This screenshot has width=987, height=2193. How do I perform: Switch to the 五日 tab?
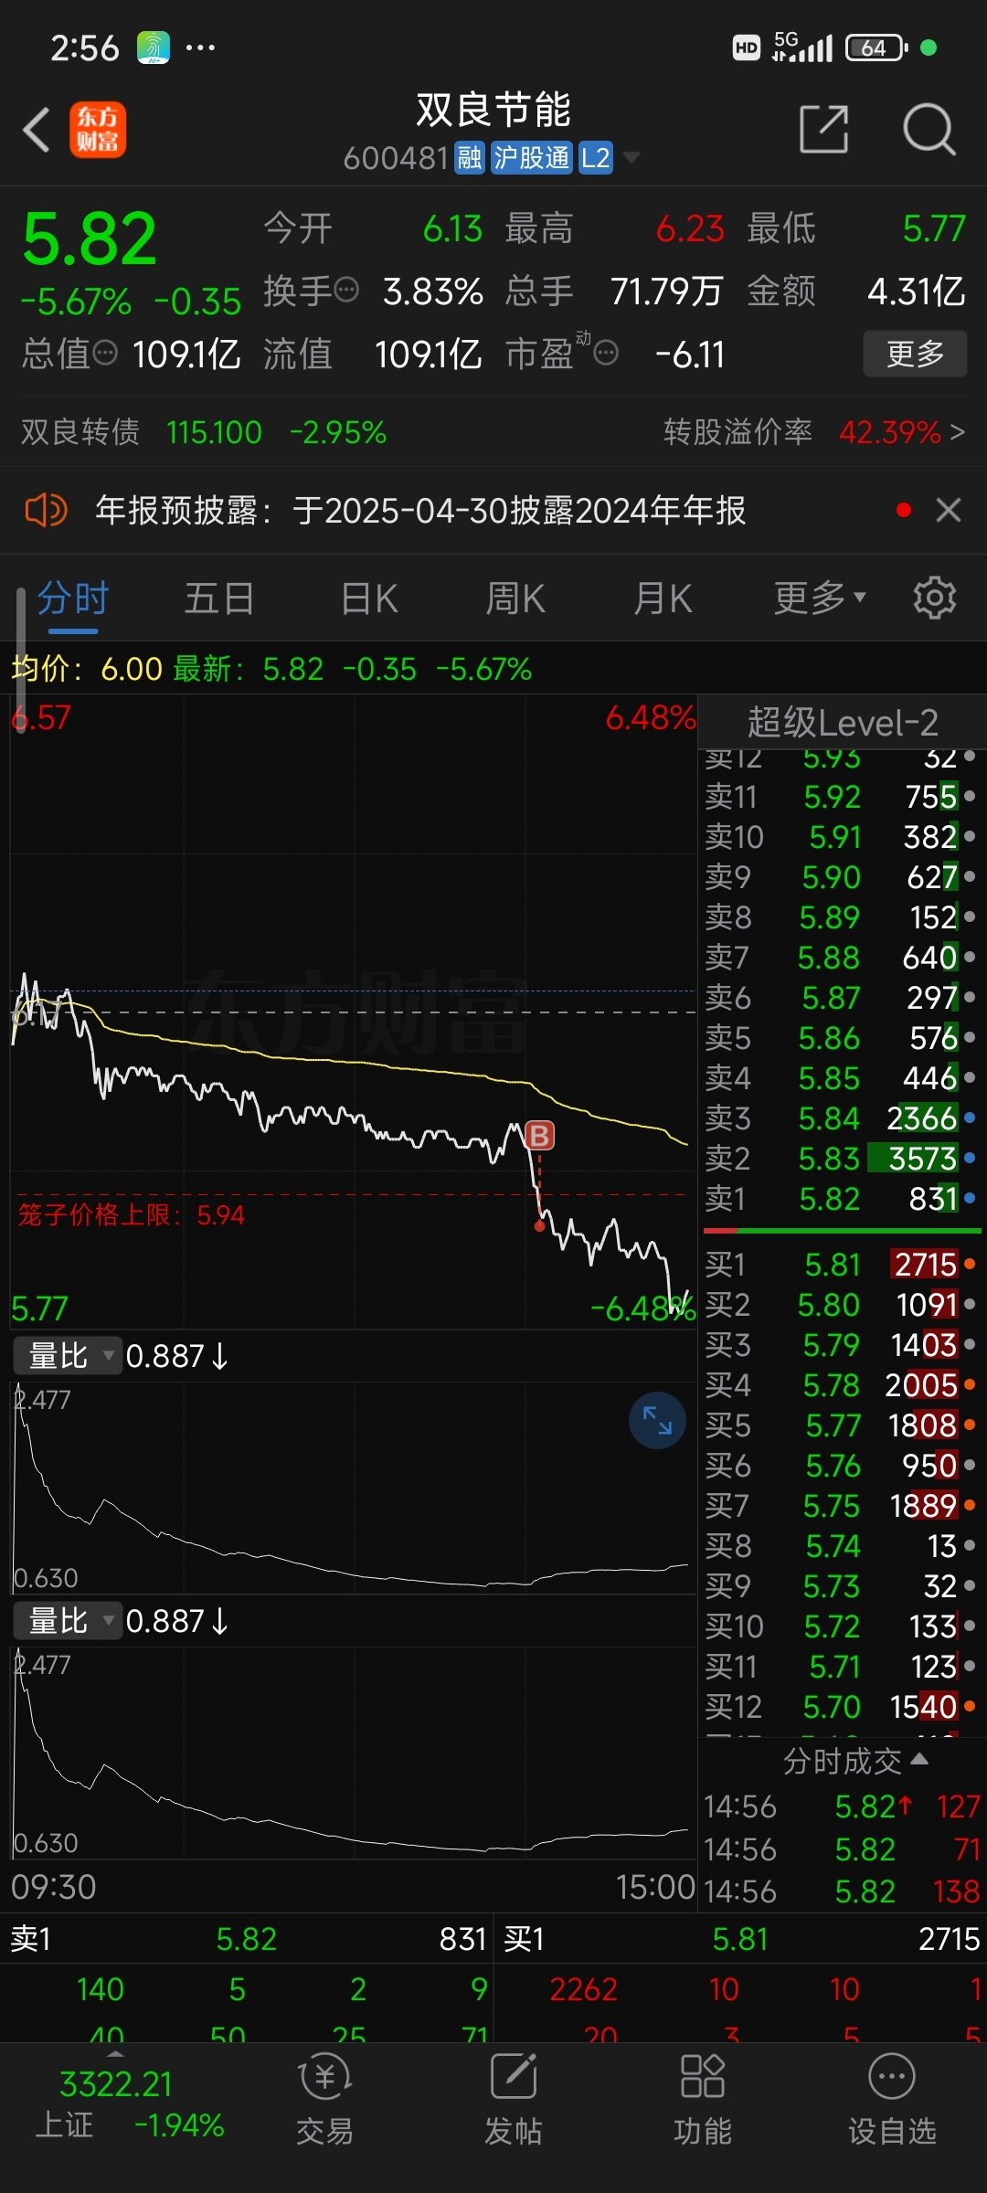point(219,599)
